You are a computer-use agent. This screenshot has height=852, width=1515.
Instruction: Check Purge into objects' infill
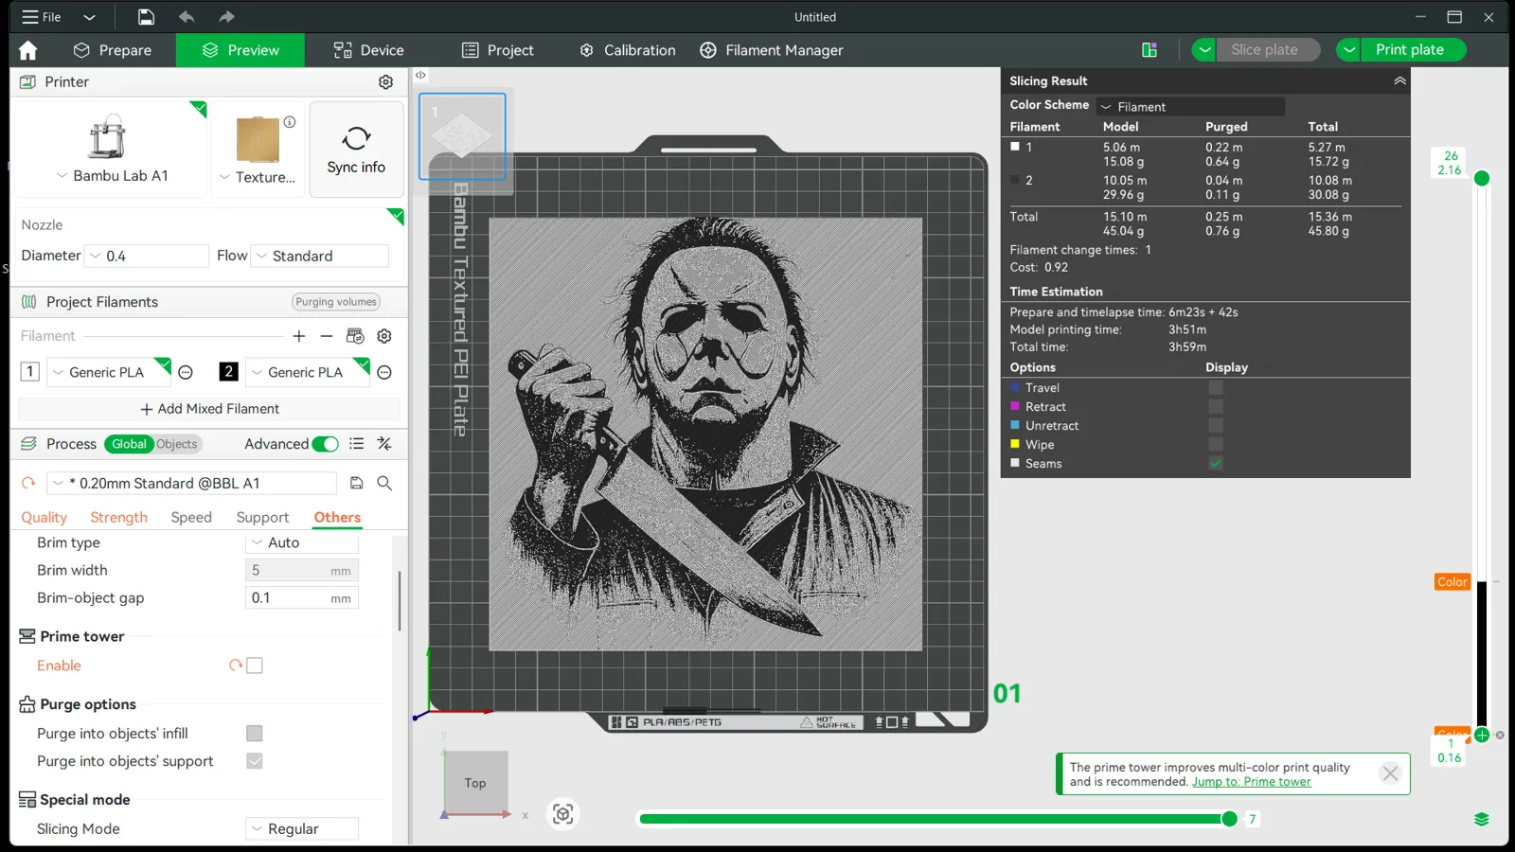[255, 734]
